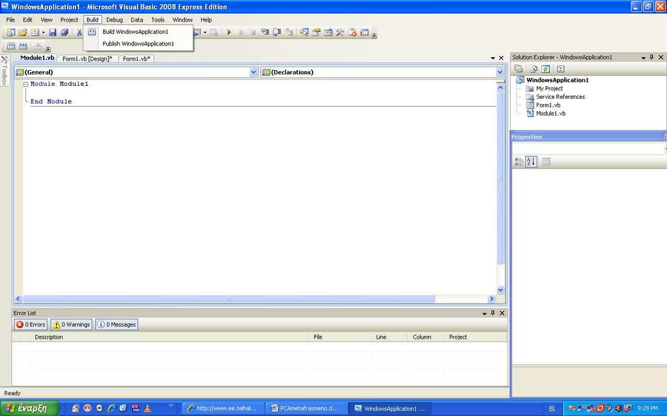Open Object Browser toolbar icon

point(328,32)
